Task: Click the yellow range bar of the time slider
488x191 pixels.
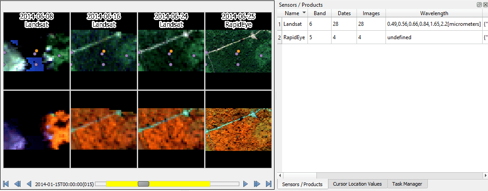Action: [x=158, y=184]
